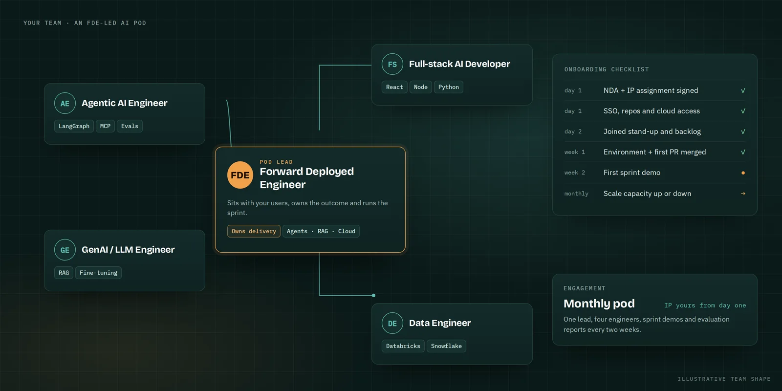Click the Agents · RAG · Cloud tag

[321, 231]
